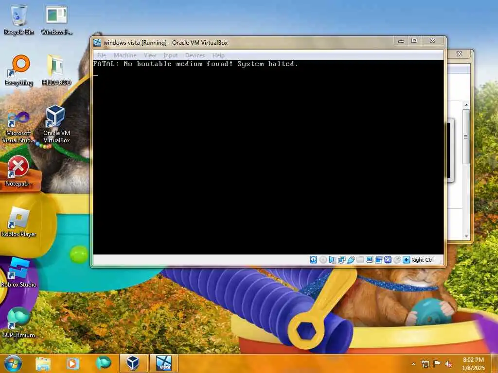Viewport: 498px width, 373px height.
Task: Click the Show desktop button
Action: click(x=495, y=363)
